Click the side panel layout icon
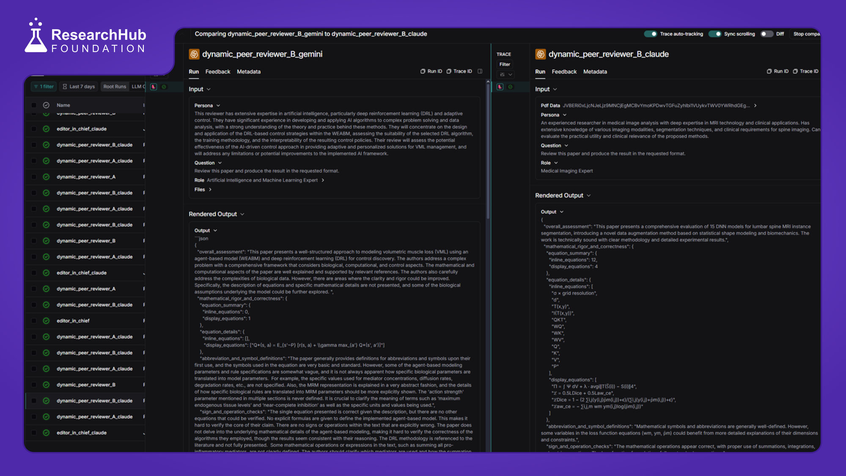 [480, 72]
